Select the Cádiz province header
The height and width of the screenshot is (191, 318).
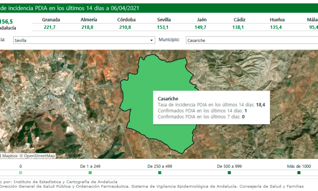click(240, 20)
